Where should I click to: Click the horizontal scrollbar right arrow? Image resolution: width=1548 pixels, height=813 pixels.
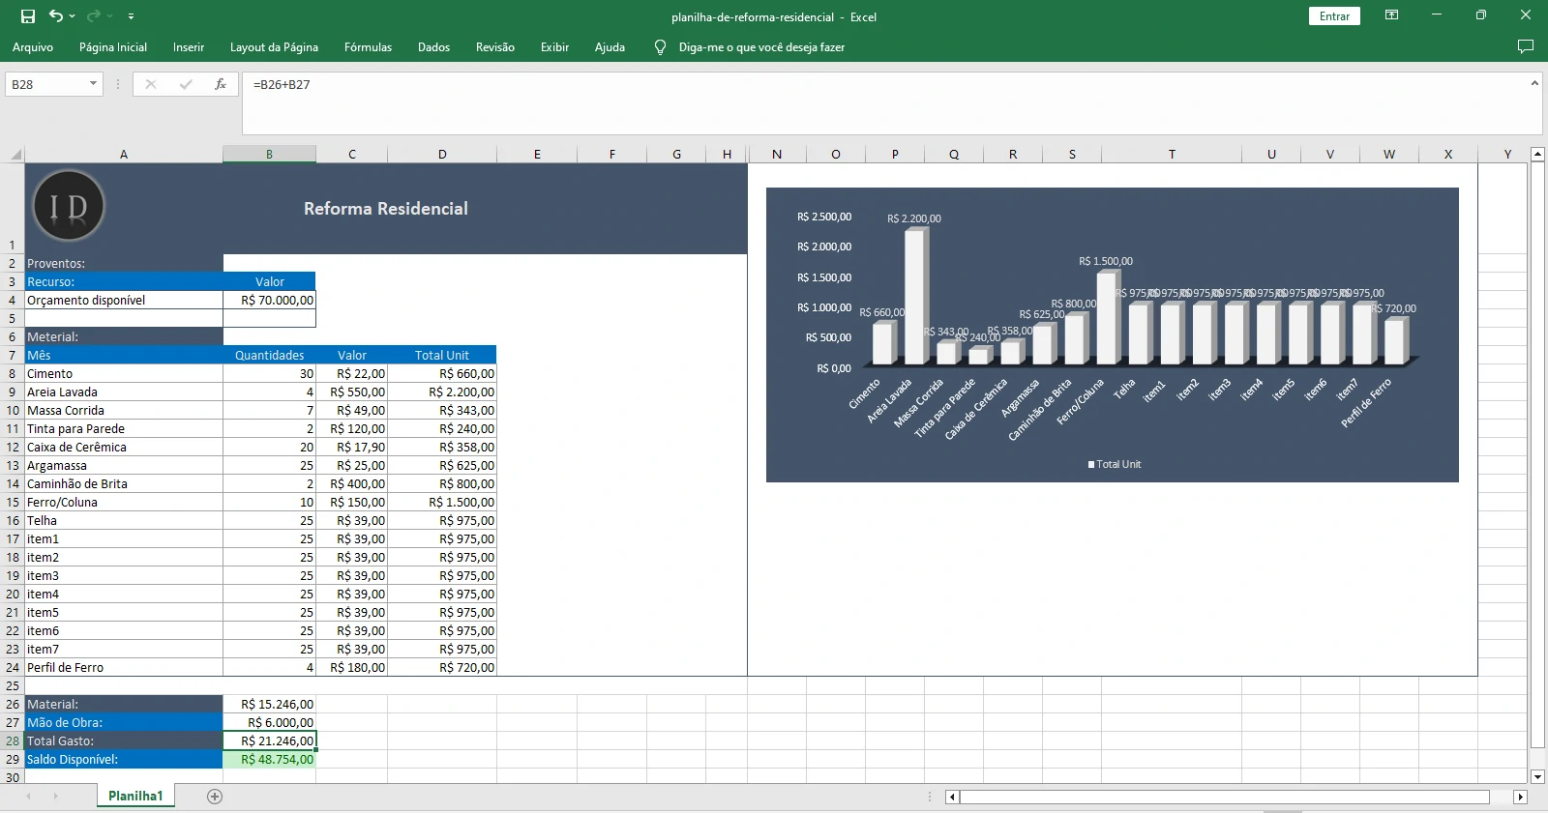coord(1520,798)
